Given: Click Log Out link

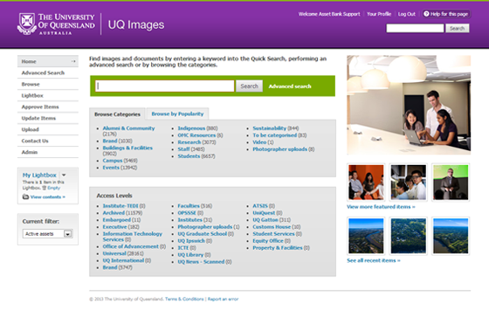Looking at the screenshot, I should point(407,14).
